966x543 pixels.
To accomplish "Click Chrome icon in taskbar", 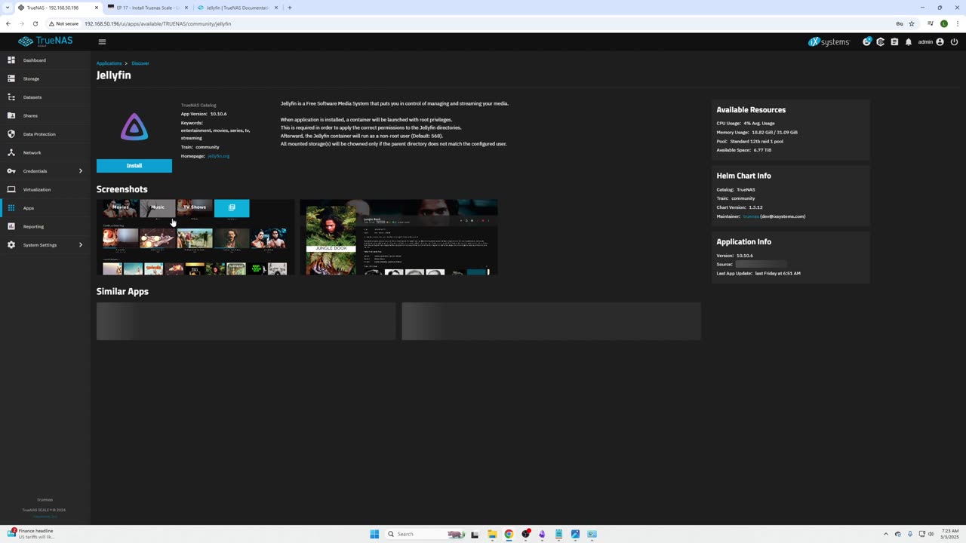I will [x=509, y=534].
